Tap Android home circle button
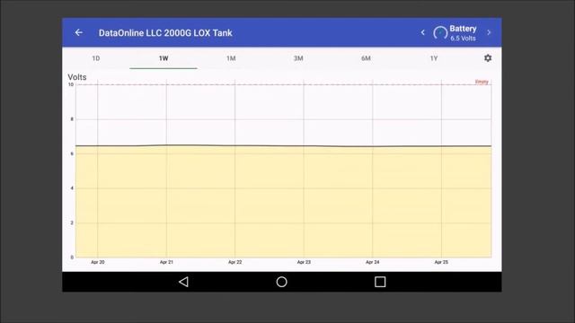This screenshot has width=575, height=323. 281,282
